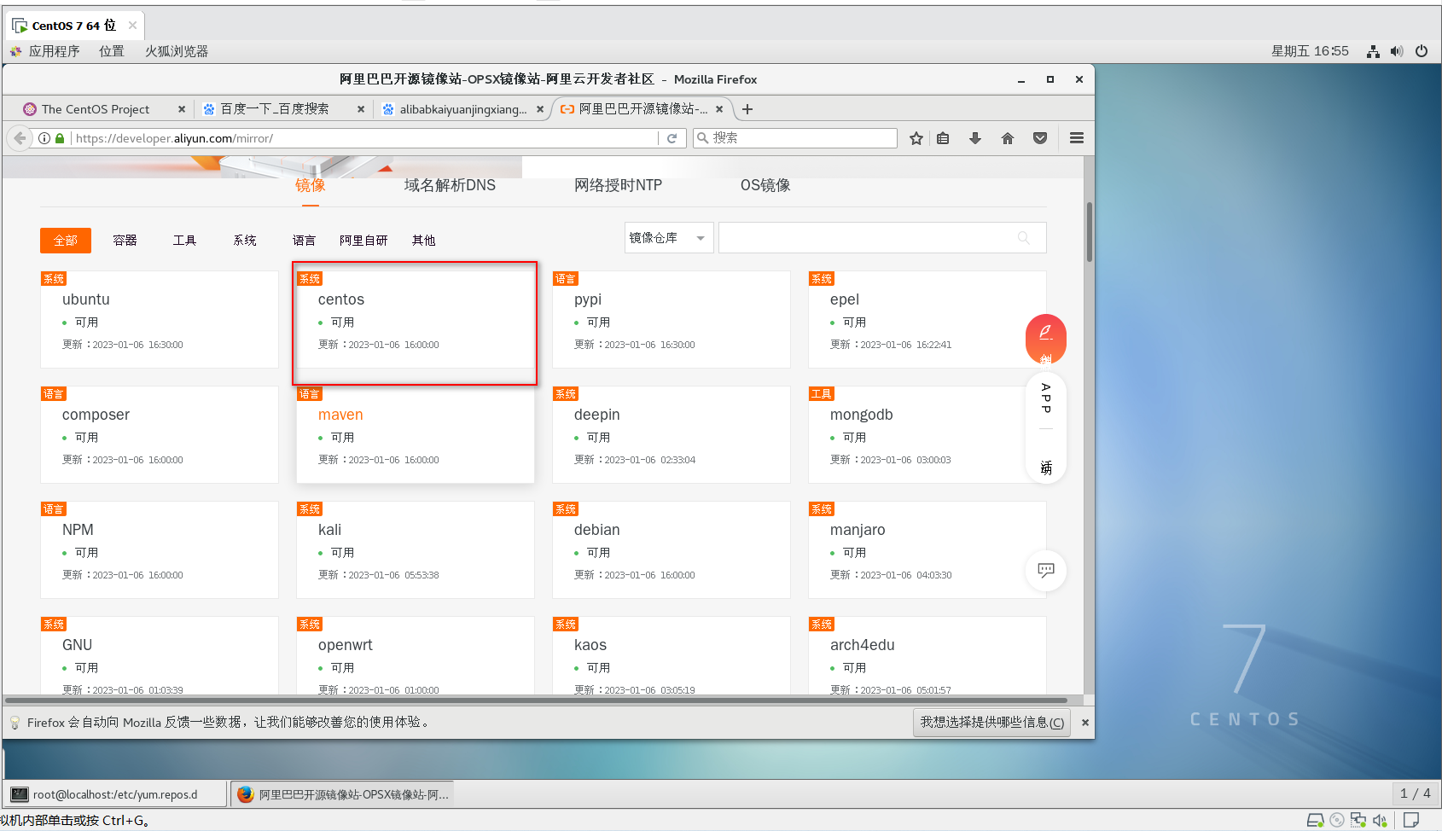1442x831 pixels.
Task: Dismiss the Firefox data feedback notification bar
Action: click(x=1085, y=723)
